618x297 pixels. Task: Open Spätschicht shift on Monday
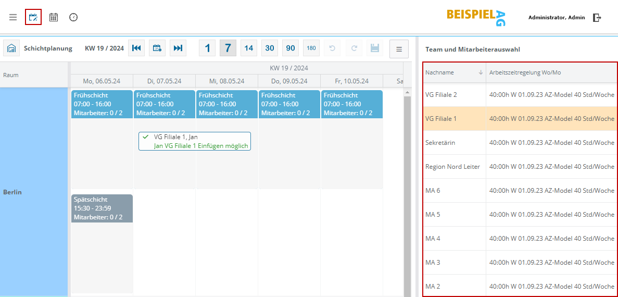[102, 208]
